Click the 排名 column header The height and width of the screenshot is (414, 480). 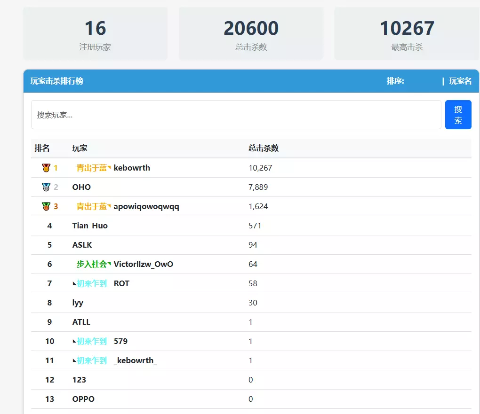tap(42, 148)
